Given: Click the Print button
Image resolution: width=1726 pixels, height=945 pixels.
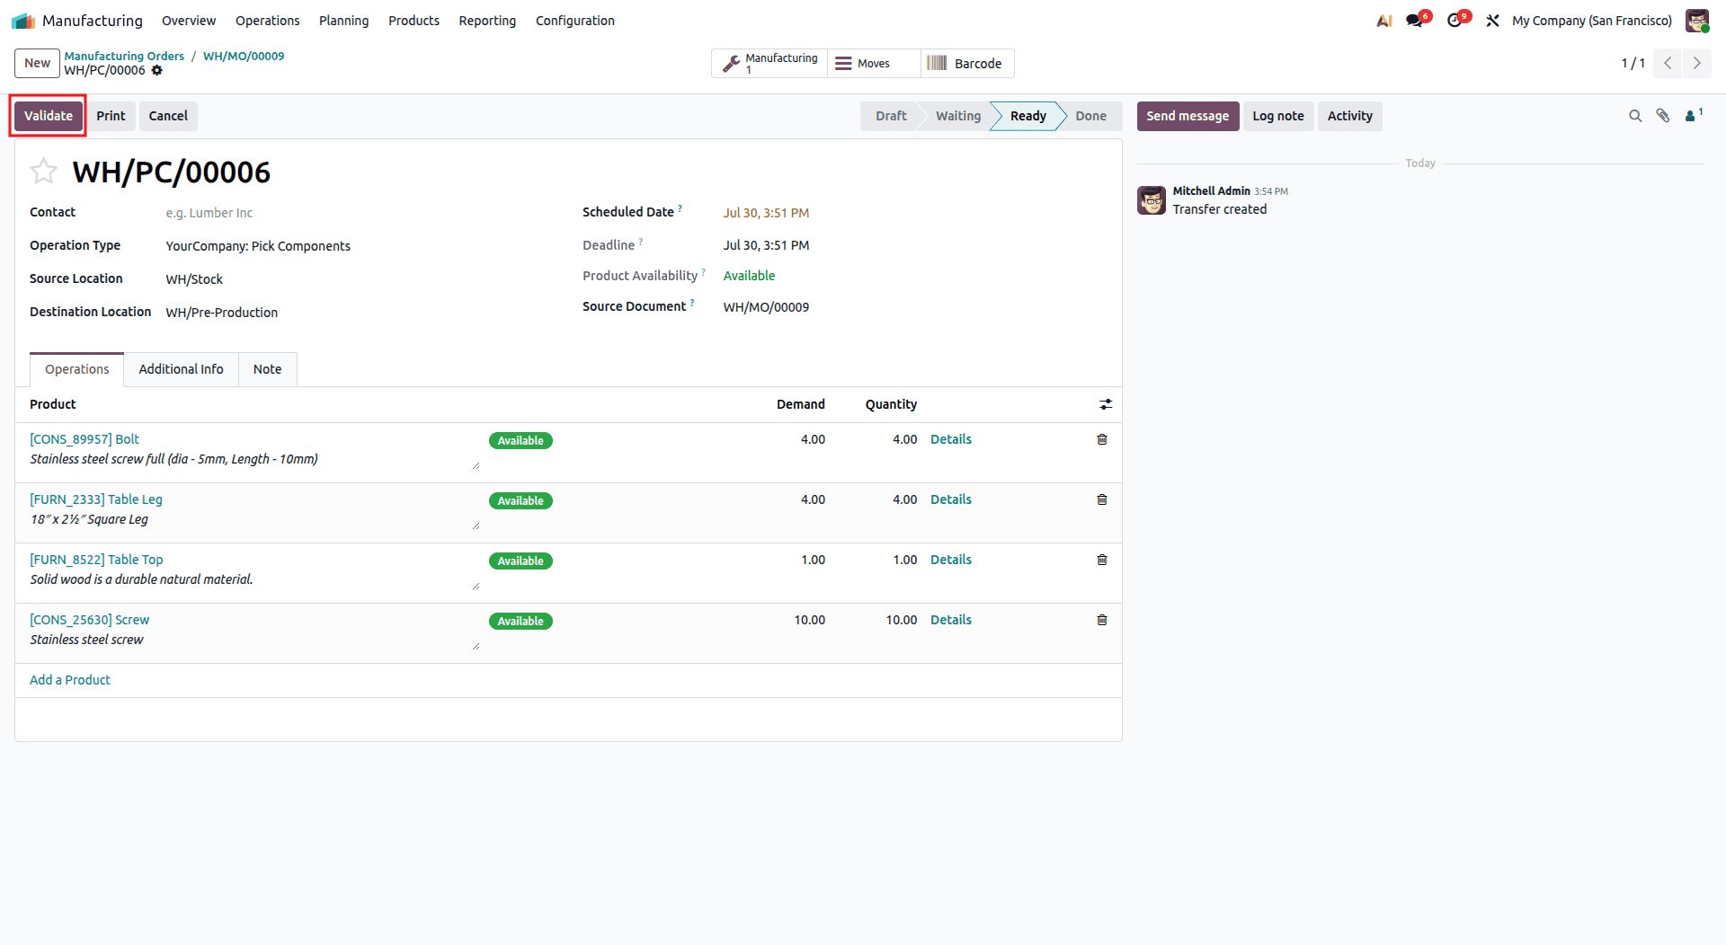Looking at the screenshot, I should click(x=111, y=116).
